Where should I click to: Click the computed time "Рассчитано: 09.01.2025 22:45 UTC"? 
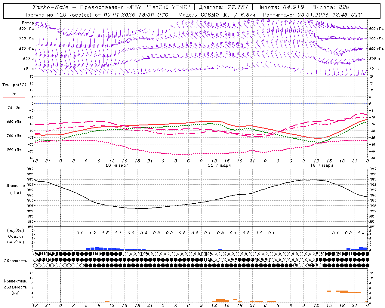pyautogui.click(x=312, y=15)
